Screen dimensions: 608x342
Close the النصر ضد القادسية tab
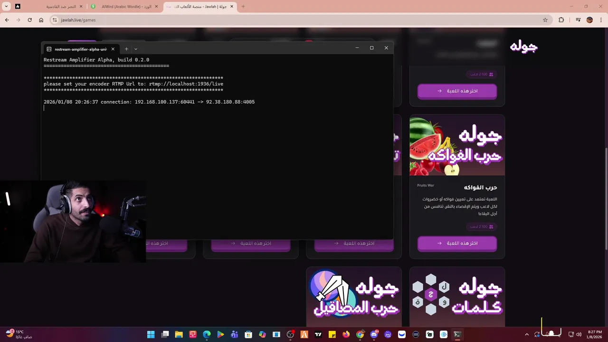click(x=81, y=7)
